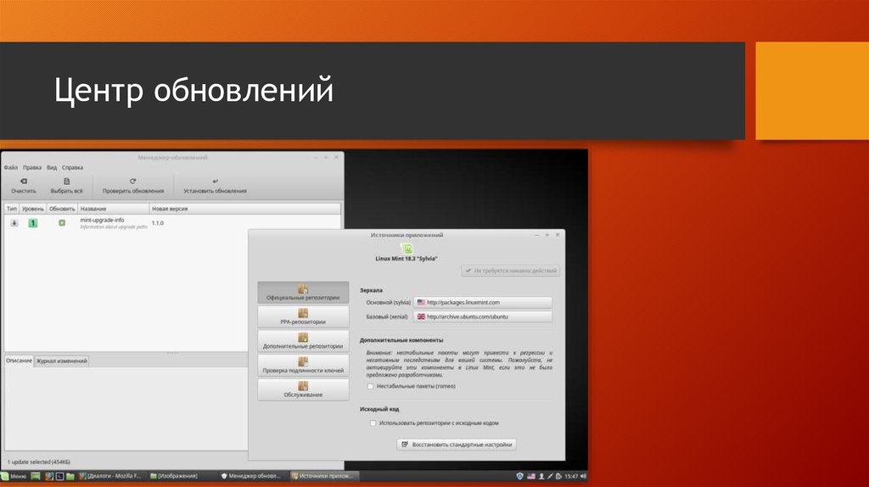
Task: Click the 1.1.0 version cell
Action: point(158,223)
